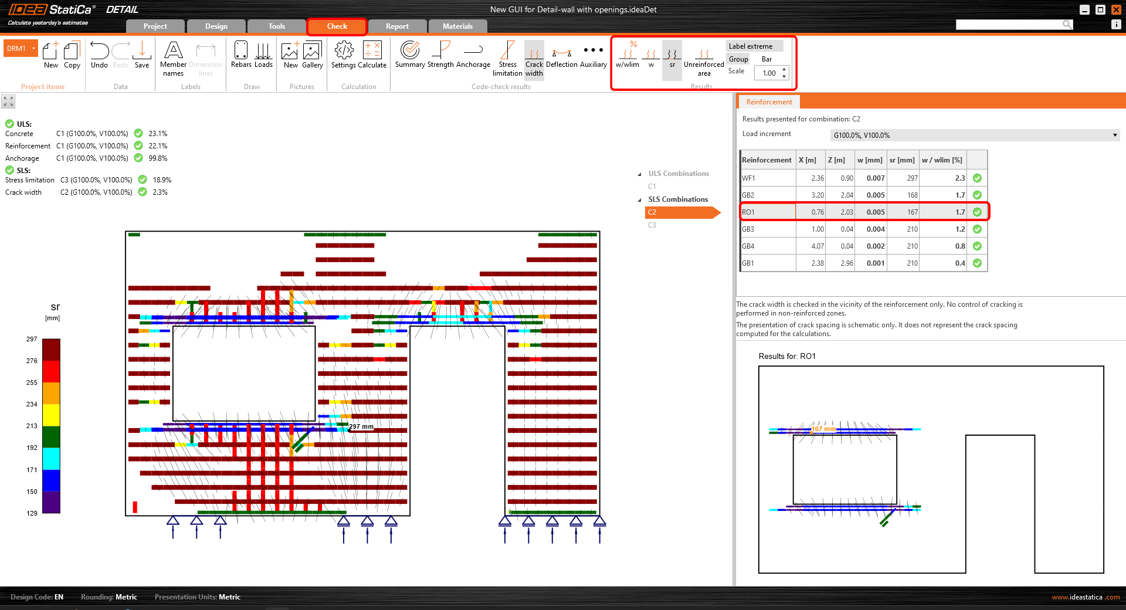Viewport: 1126px width, 610px height.
Task: Select the C3 combination
Action: pos(652,225)
